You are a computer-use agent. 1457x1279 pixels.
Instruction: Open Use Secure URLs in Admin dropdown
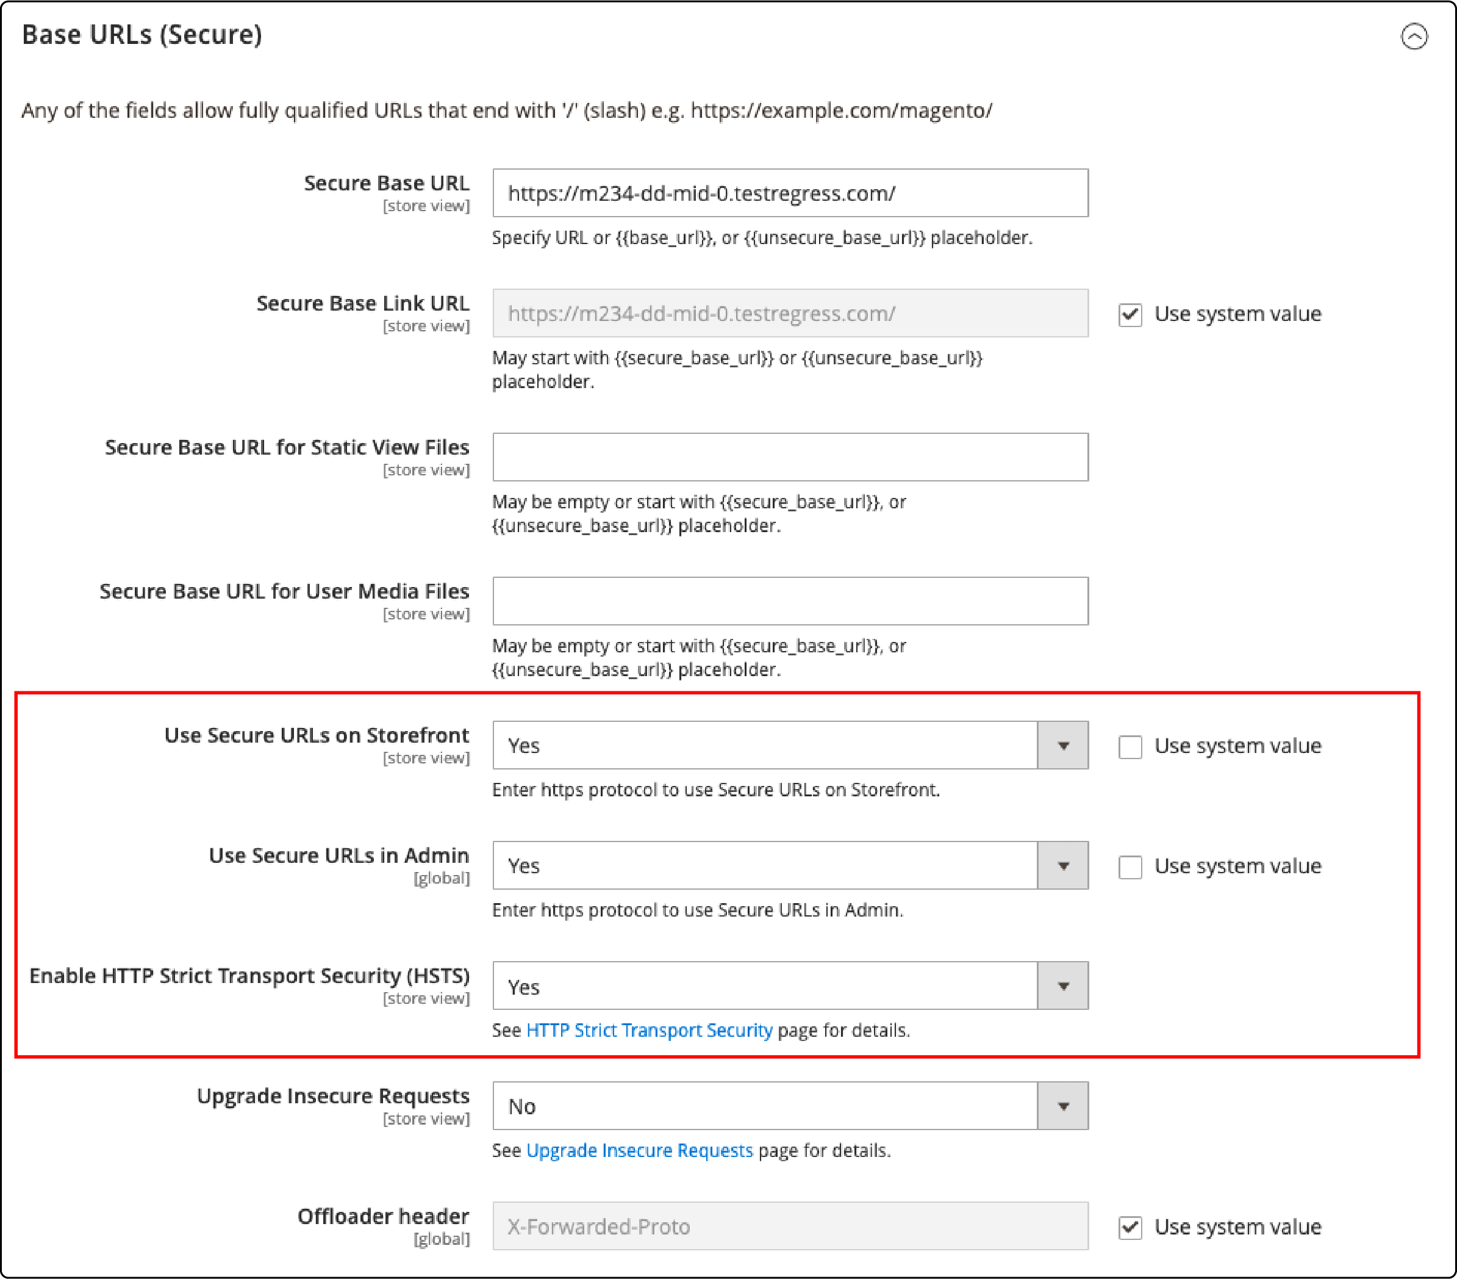tap(790, 865)
